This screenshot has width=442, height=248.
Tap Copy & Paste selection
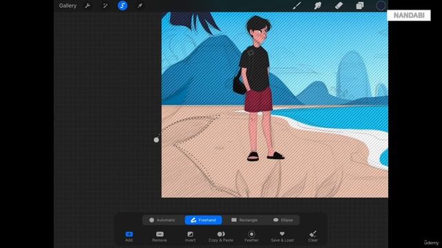click(221, 236)
